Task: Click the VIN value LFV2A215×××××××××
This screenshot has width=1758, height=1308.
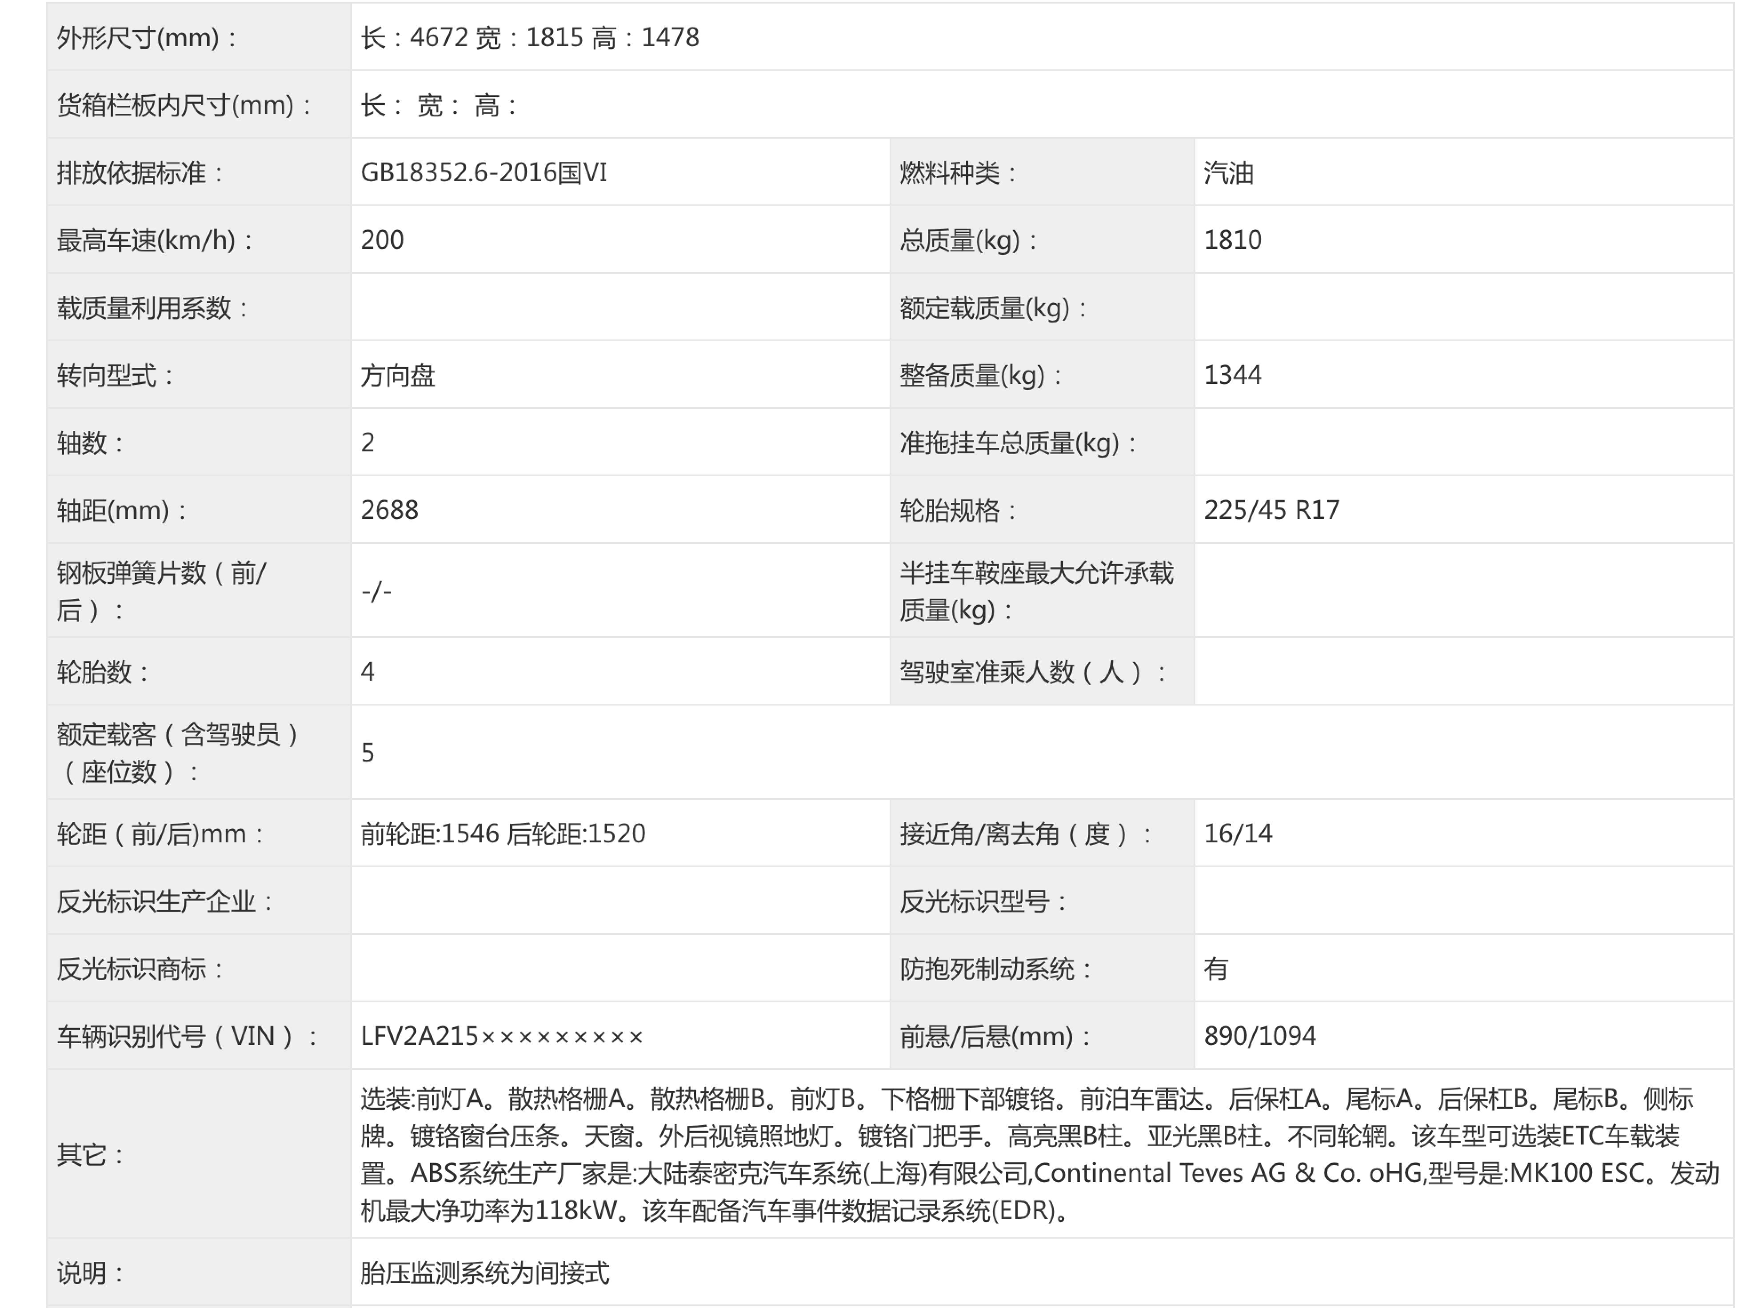Action: pos(502,1036)
